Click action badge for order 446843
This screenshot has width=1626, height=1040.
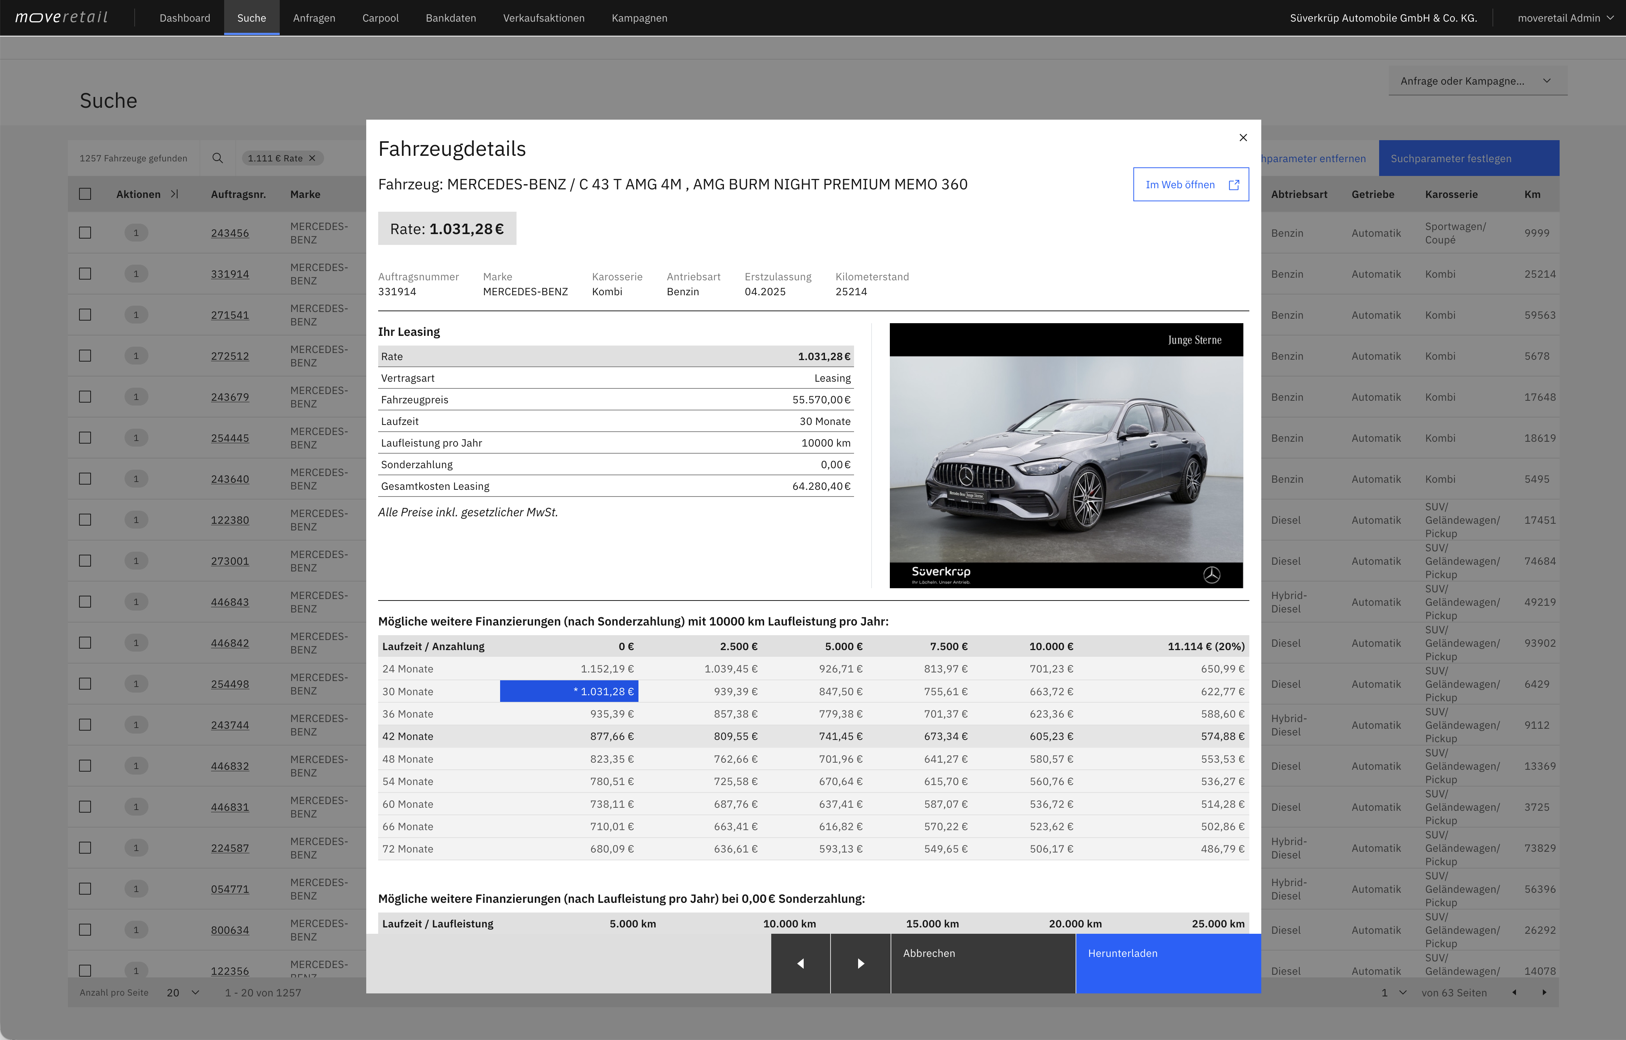[136, 602]
